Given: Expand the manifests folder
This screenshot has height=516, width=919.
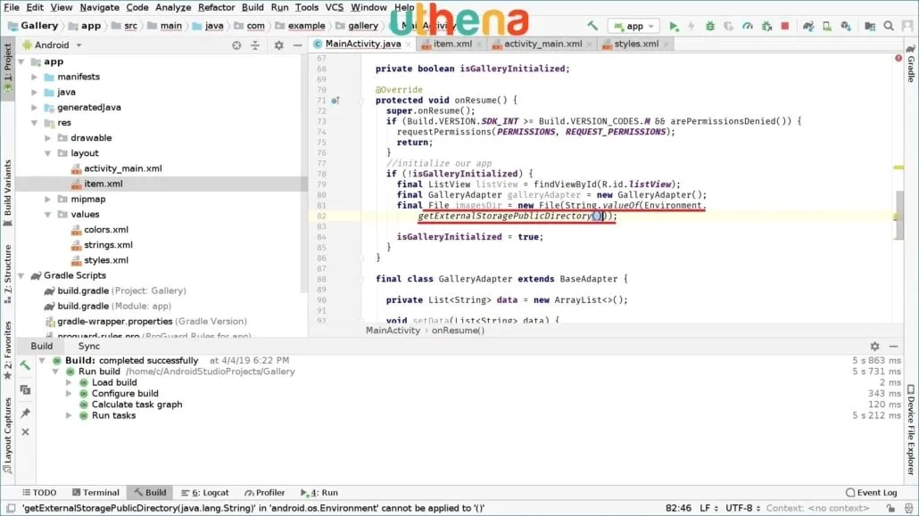Looking at the screenshot, I should pyautogui.click(x=35, y=77).
